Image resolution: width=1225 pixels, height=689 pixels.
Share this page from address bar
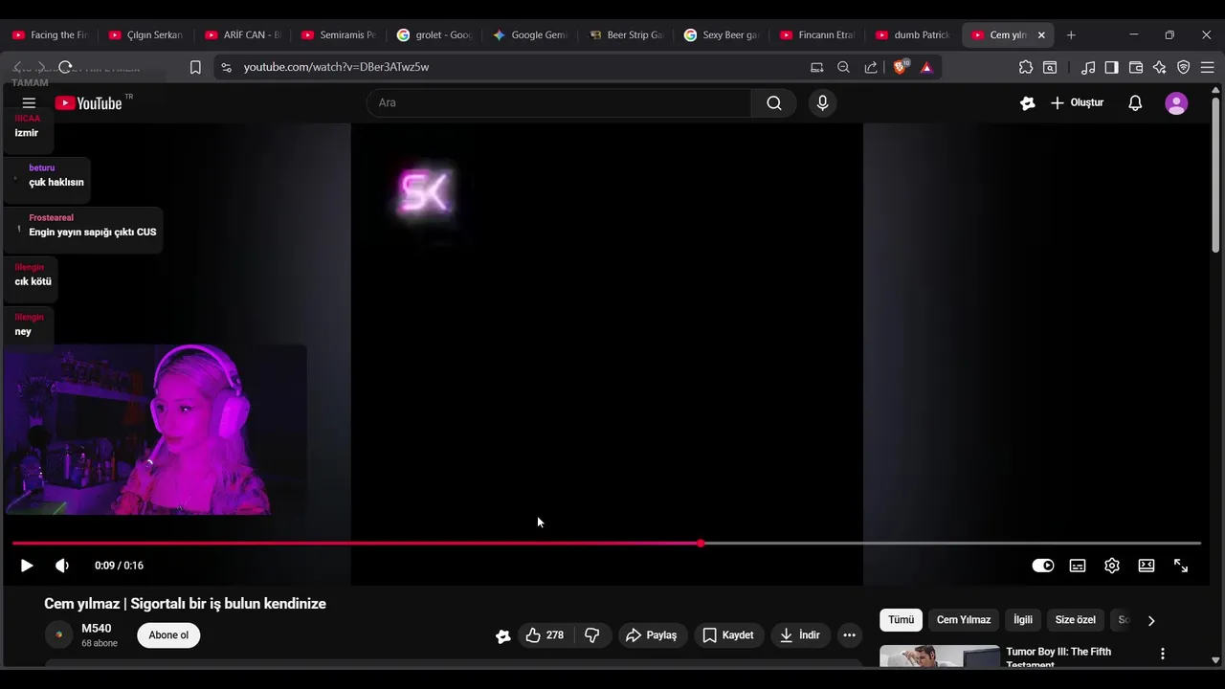click(871, 67)
